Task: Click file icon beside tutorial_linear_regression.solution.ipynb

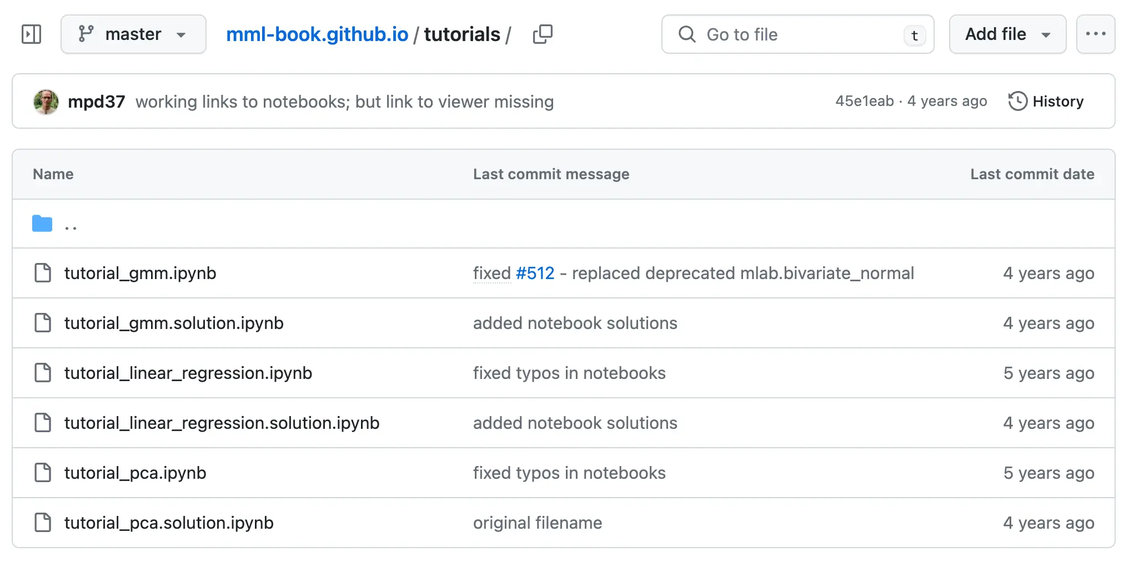Action: (x=43, y=423)
